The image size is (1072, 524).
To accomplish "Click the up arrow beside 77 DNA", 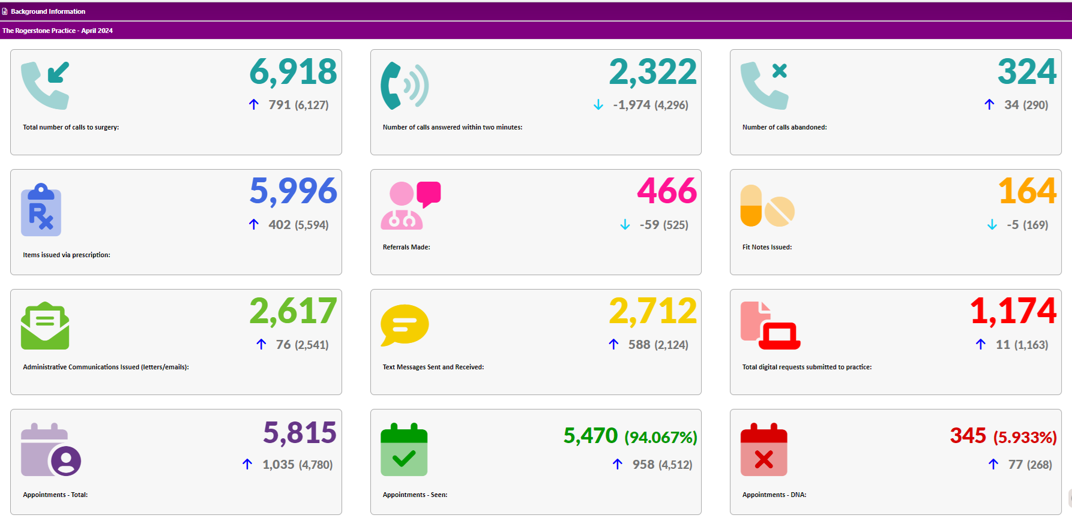I will pyautogui.click(x=993, y=464).
